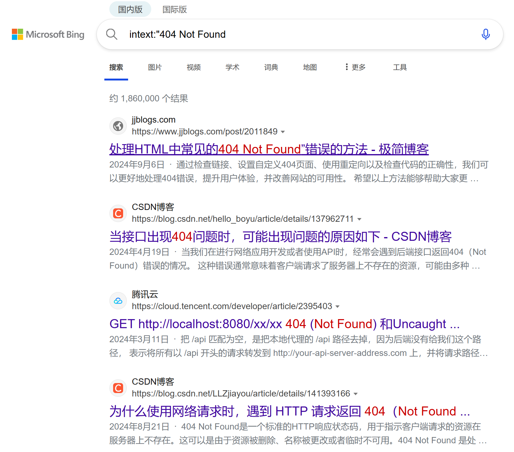The height and width of the screenshot is (452, 514).
Task: Click snippet dated 2024年3月11日
Action: click(x=299, y=346)
